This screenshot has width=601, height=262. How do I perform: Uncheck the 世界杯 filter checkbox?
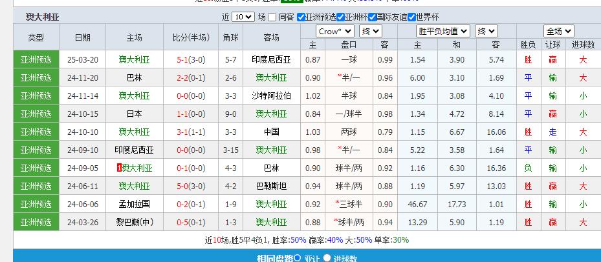(410, 17)
